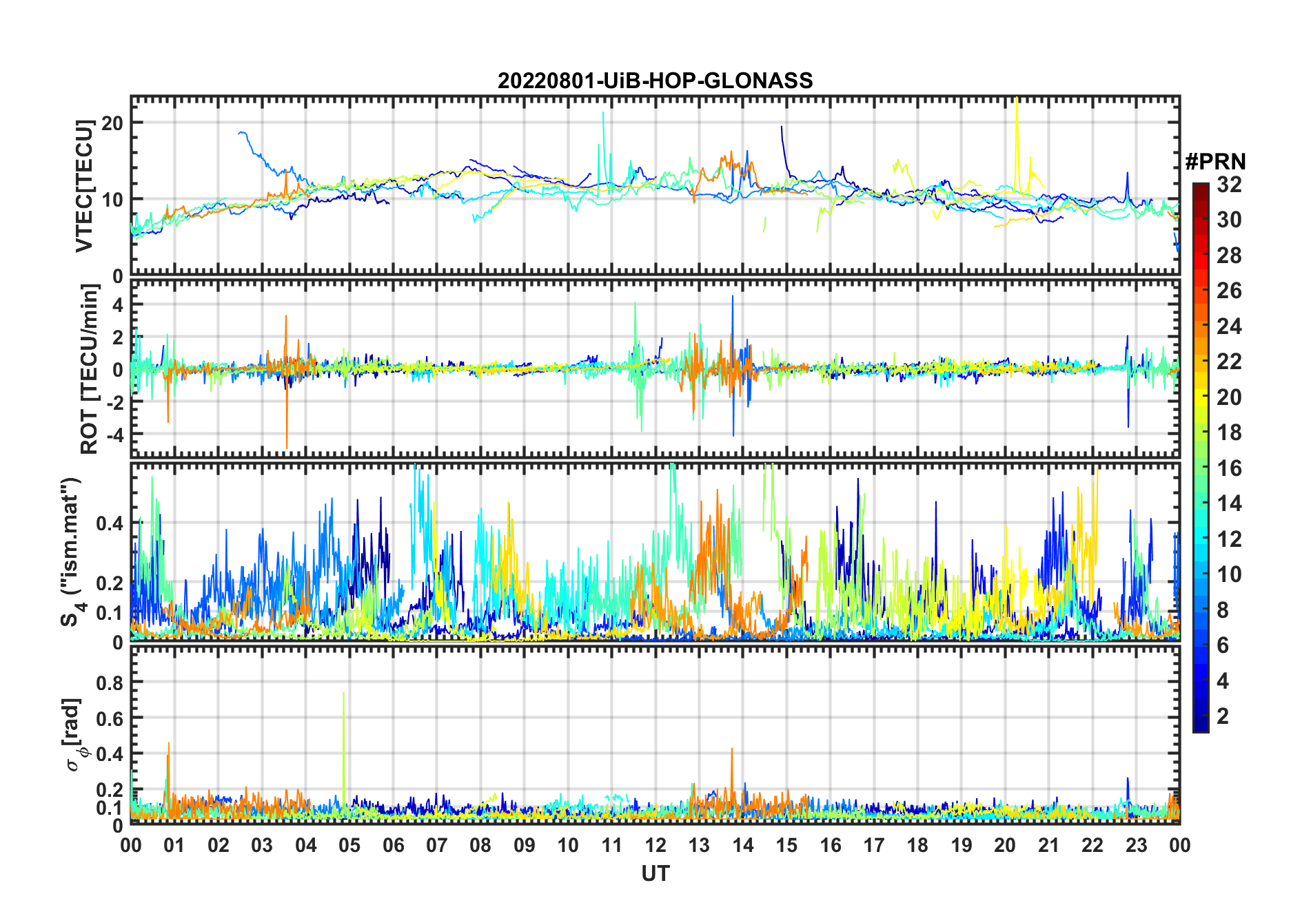Select the UT x-axis hour label 11
The image size is (1311, 916).
pyautogui.click(x=612, y=845)
